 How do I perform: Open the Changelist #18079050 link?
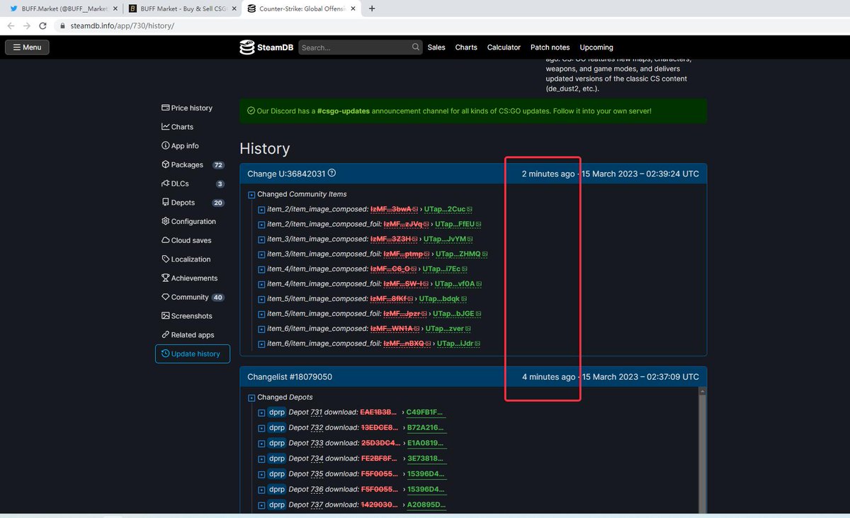pos(290,377)
